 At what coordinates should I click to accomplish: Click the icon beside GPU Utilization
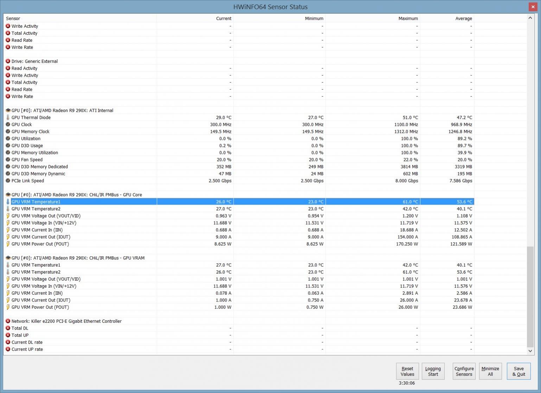pos(8,138)
